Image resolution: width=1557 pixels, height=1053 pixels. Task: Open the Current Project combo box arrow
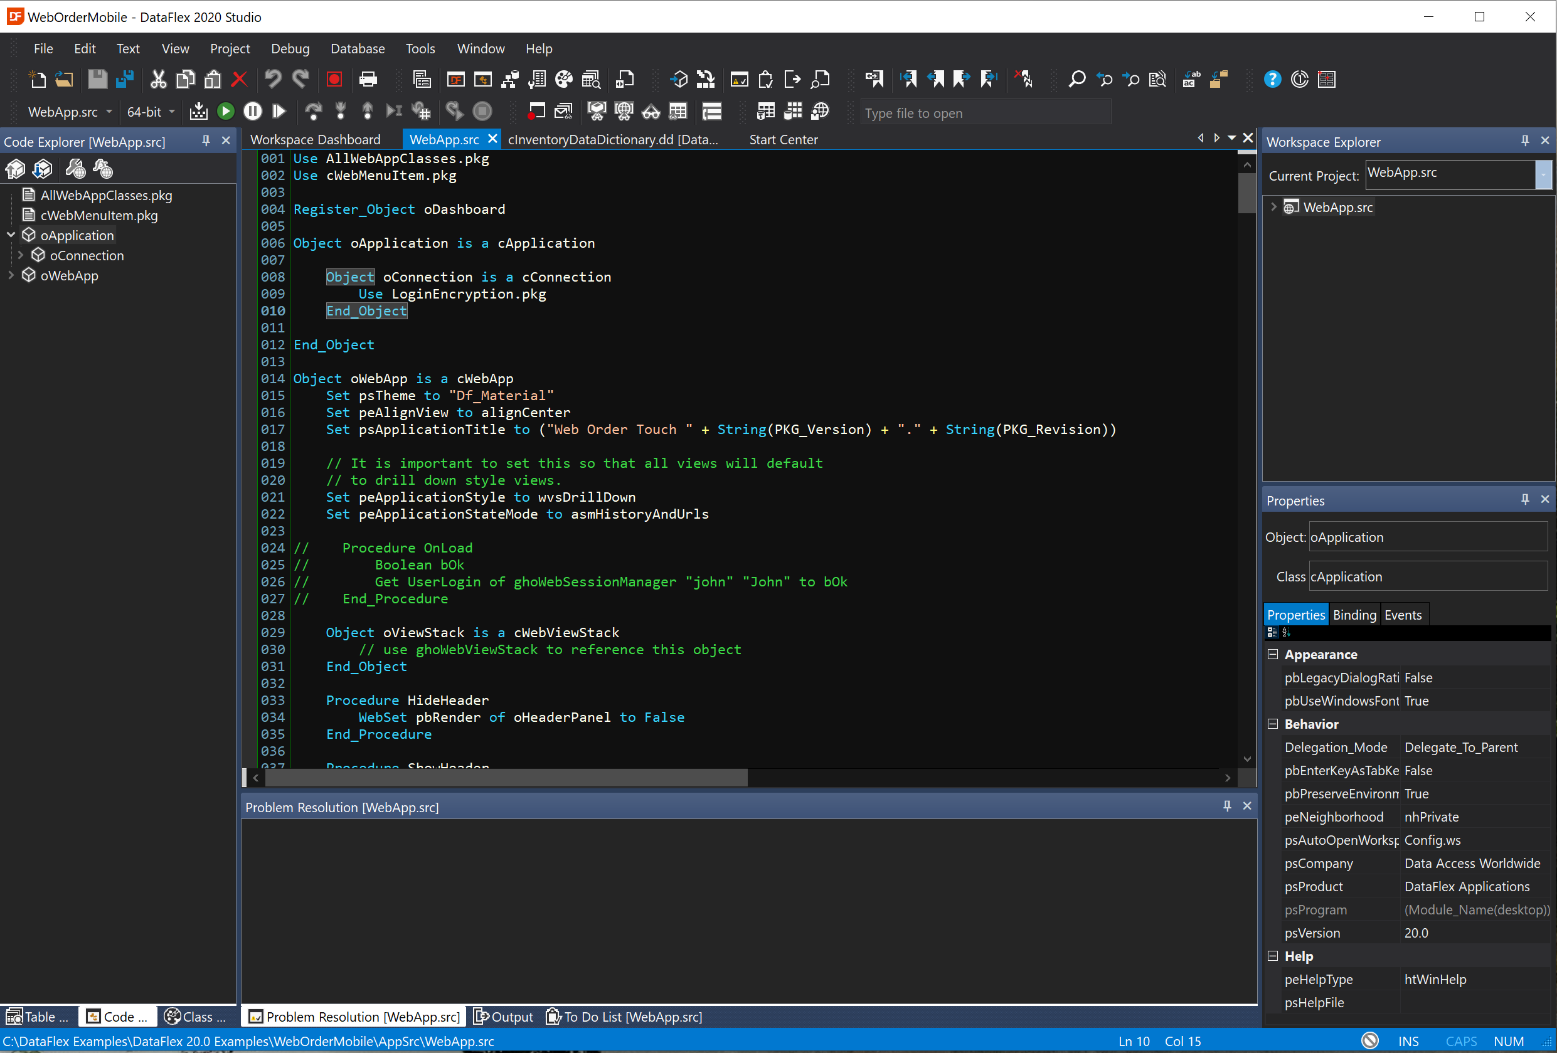tap(1543, 175)
